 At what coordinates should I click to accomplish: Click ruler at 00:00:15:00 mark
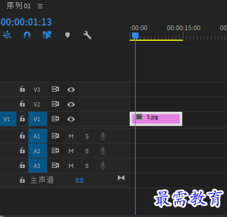click(183, 37)
